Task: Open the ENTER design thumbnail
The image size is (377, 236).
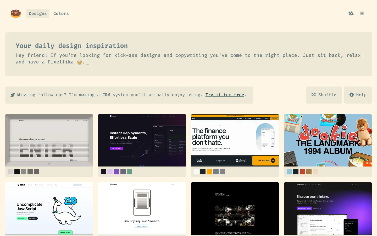Action: (49, 140)
